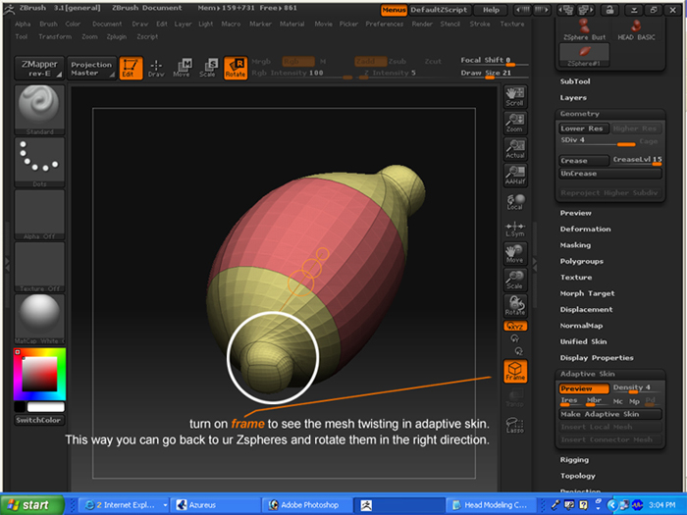This screenshot has width=687, height=515.
Task: Click the Zoom document icon
Action: (x=515, y=123)
